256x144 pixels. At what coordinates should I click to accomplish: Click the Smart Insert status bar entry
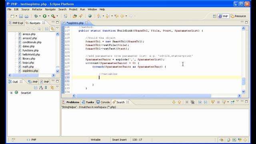[x=119, y=140]
